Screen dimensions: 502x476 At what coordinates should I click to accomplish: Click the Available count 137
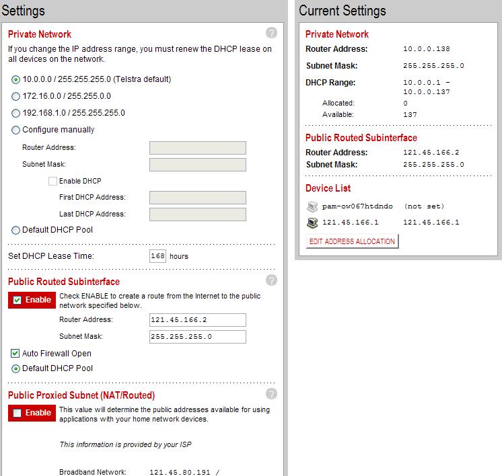click(410, 115)
